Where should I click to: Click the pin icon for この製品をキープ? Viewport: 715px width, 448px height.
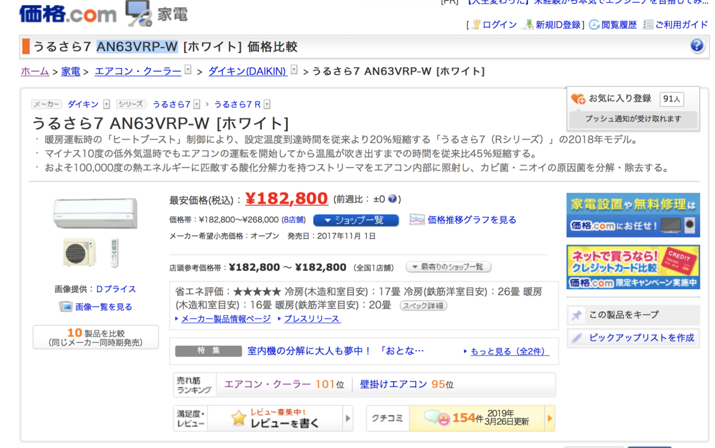(x=576, y=315)
